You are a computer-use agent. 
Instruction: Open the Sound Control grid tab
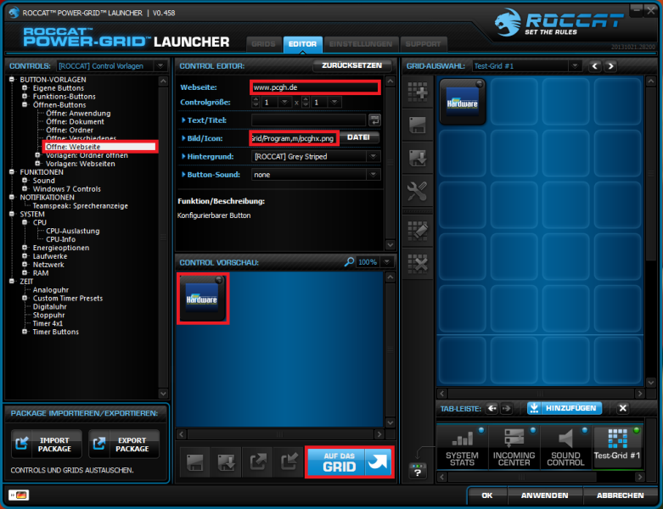pos(565,447)
